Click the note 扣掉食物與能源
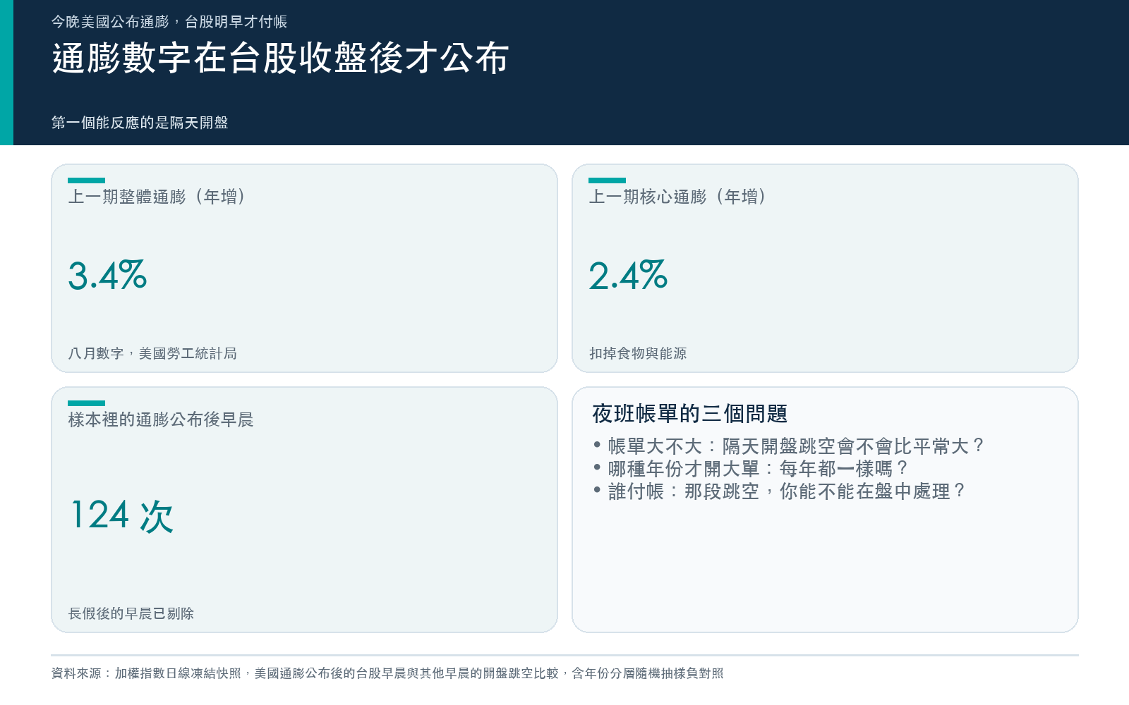This screenshot has width=1129, height=705. pyautogui.click(x=638, y=353)
